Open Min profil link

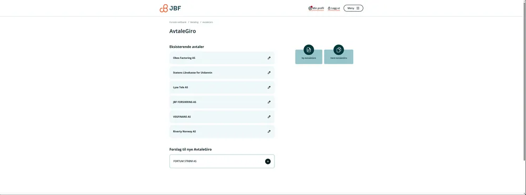pos(316,8)
